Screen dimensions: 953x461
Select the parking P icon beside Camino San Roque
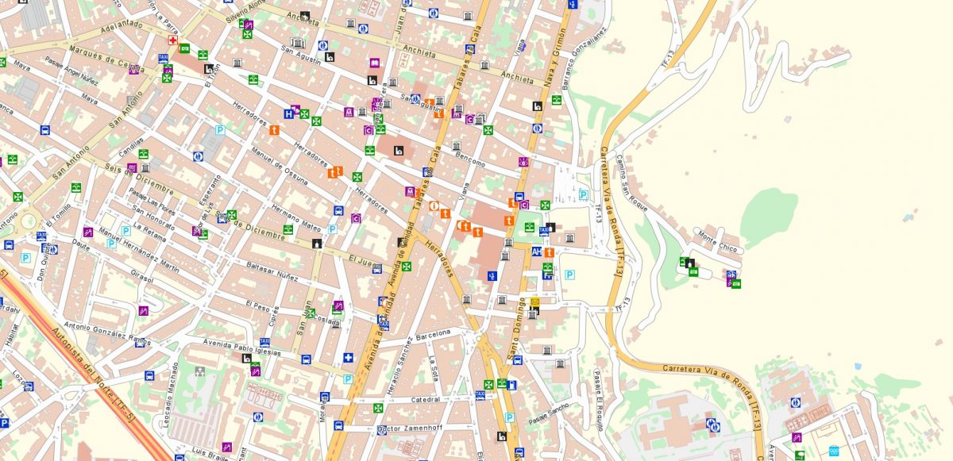pos(584,194)
